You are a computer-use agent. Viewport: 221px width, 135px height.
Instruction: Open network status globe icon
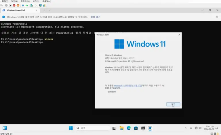point(196,128)
